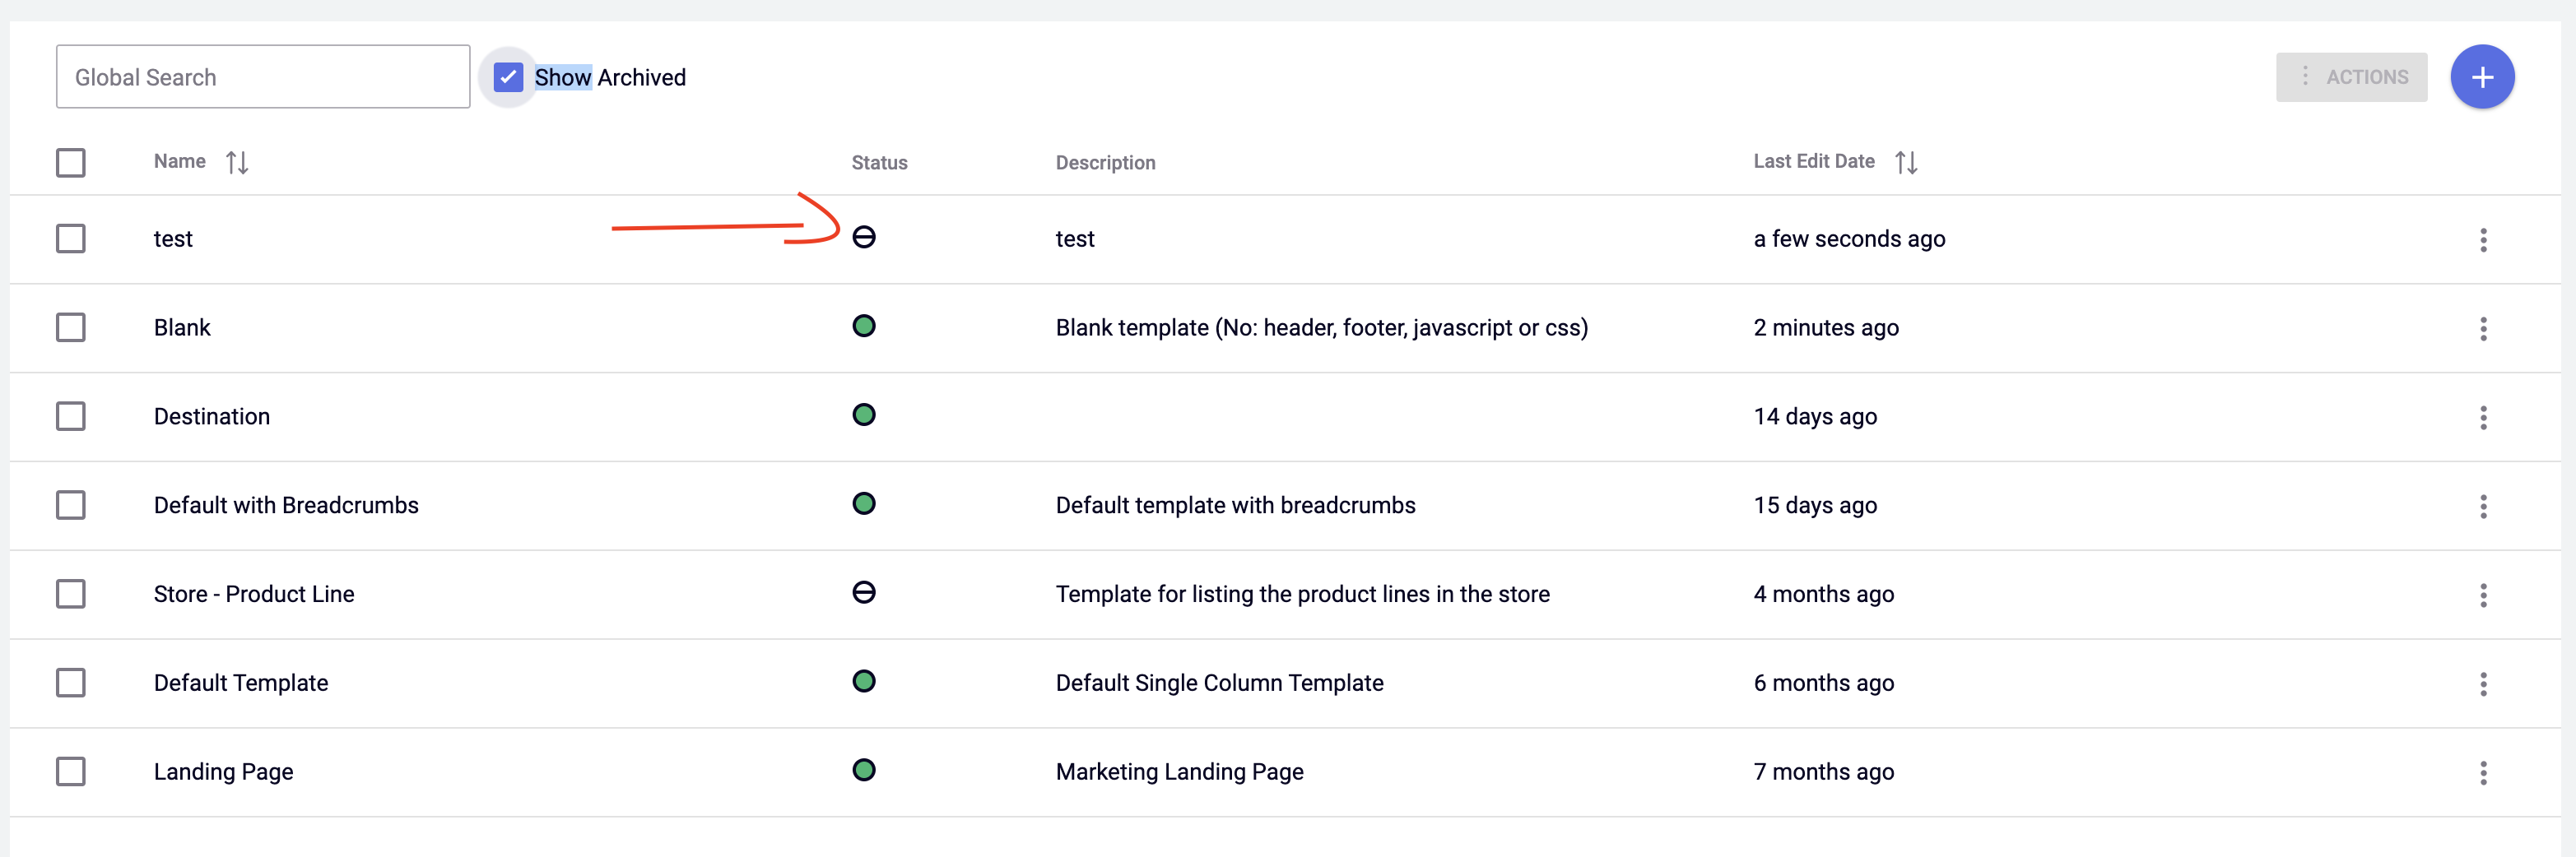Select the template named test

coord(173,238)
